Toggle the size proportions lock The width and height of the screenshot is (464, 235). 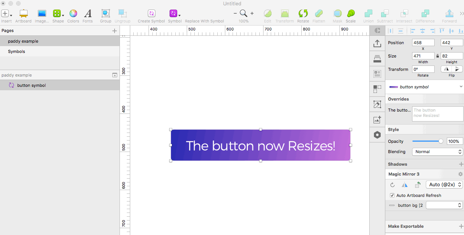coord(438,56)
